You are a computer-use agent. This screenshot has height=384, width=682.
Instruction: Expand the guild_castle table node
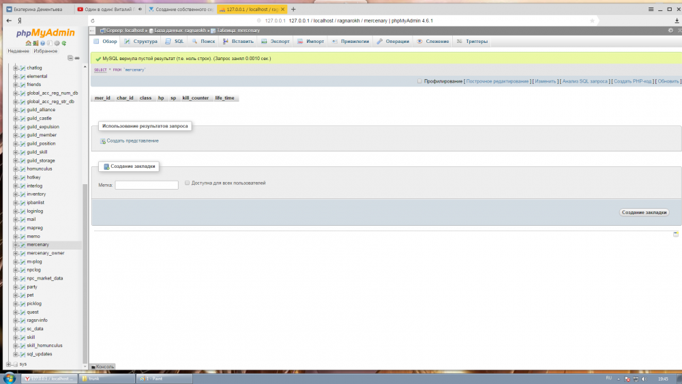point(15,118)
